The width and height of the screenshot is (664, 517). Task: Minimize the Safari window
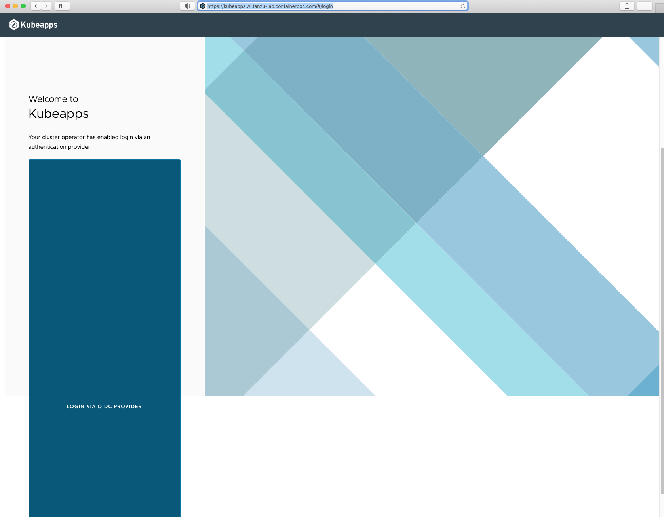point(15,6)
